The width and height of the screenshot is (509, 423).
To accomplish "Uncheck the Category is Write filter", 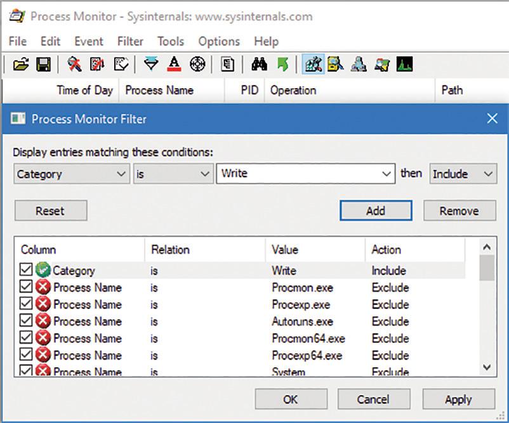I will (x=25, y=270).
